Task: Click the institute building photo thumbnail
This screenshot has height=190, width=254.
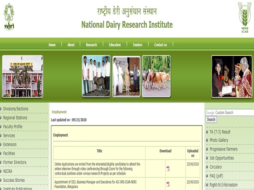Action: click(x=23, y=76)
